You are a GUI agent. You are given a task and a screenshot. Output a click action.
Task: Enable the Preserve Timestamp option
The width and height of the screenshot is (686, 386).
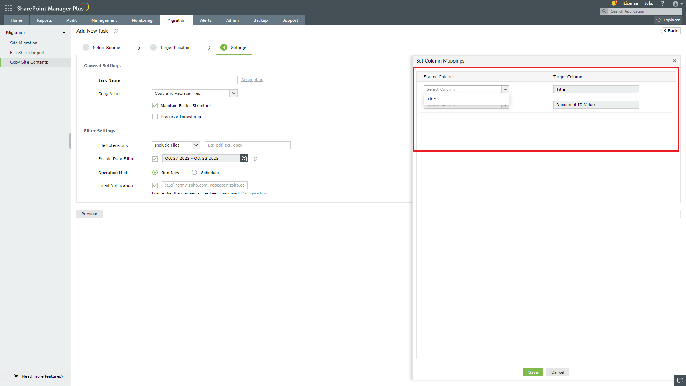(x=155, y=116)
